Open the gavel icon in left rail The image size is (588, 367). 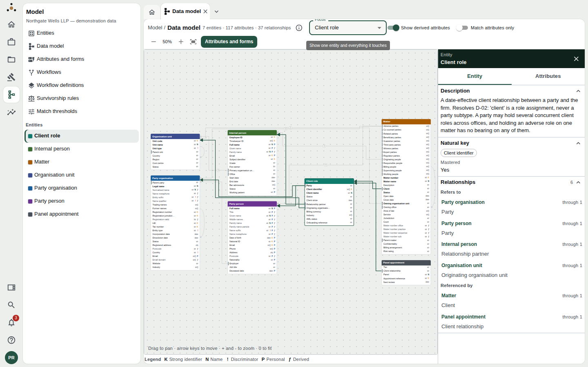11,77
